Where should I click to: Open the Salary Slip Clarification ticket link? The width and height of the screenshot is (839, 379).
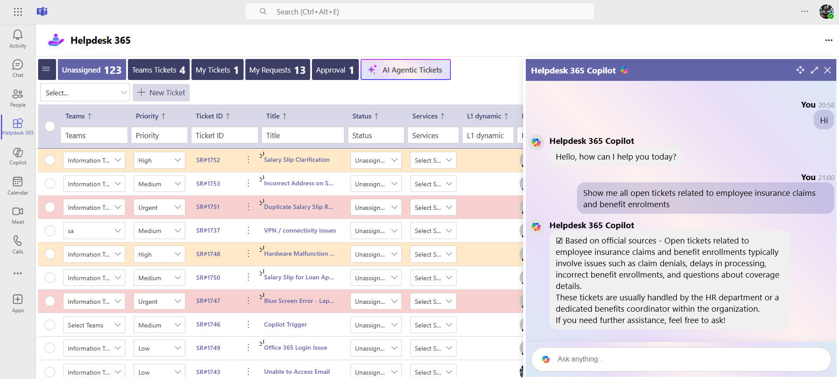click(297, 160)
